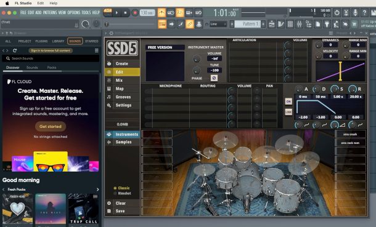Click the red Record button
Viewport: 376px width, 227px height.
click(x=135, y=13)
